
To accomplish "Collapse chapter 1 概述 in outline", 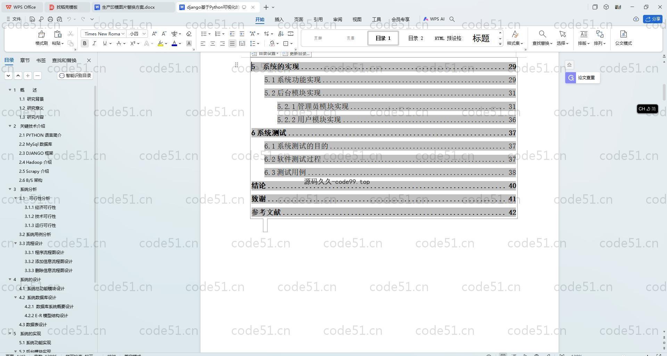I will 10,90.
